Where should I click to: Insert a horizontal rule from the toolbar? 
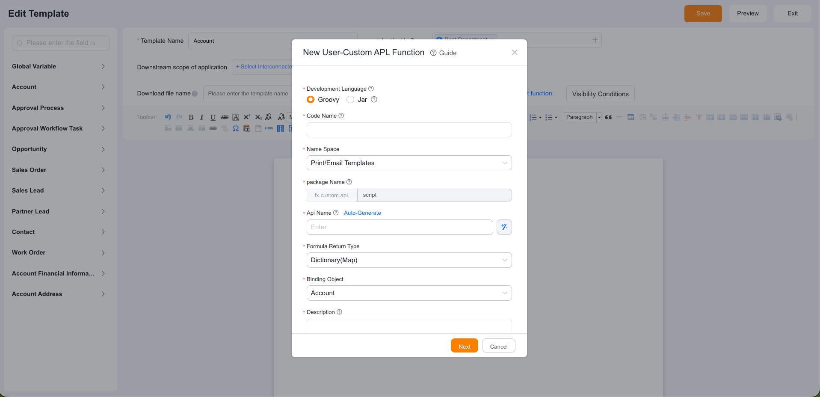click(x=619, y=117)
